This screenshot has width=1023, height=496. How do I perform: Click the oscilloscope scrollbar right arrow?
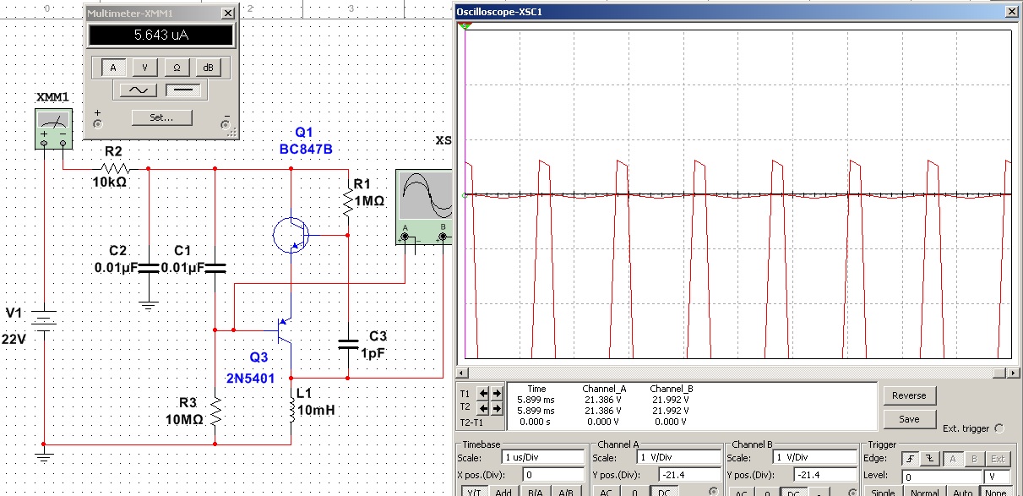(x=1012, y=372)
